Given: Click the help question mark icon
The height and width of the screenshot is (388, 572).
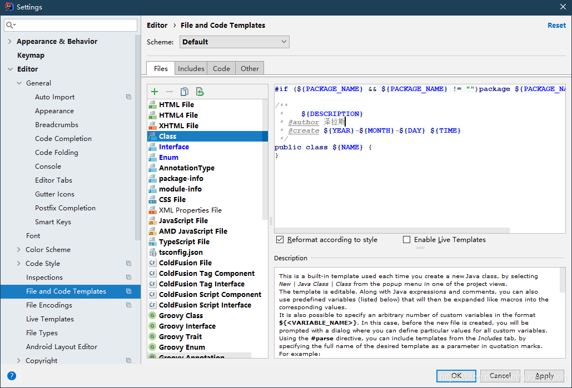Looking at the screenshot, I should [x=12, y=376].
